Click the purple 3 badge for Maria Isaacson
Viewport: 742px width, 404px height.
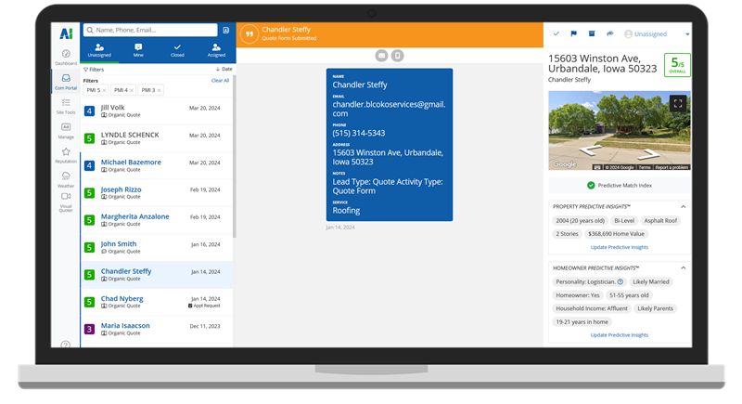pos(89,329)
